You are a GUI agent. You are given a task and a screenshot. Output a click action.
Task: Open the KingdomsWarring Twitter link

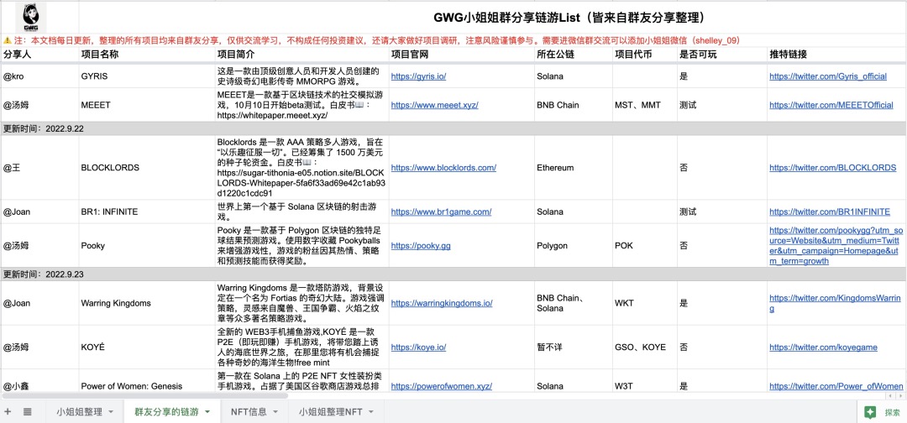tap(836, 303)
